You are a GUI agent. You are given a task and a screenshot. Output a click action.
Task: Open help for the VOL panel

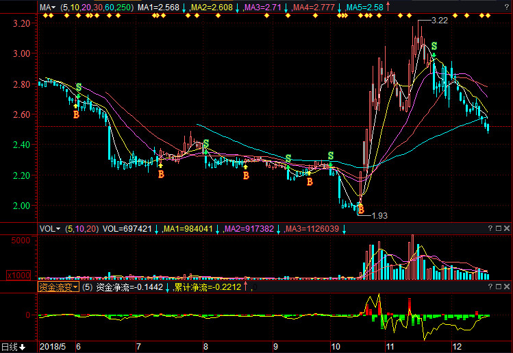pyautogui.click(x=490, y=228)
